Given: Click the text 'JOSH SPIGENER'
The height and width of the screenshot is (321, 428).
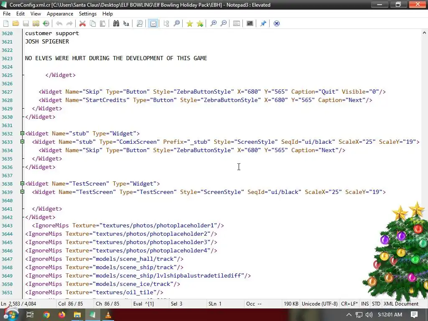Looking at the screenshot, I should [47, 41].
